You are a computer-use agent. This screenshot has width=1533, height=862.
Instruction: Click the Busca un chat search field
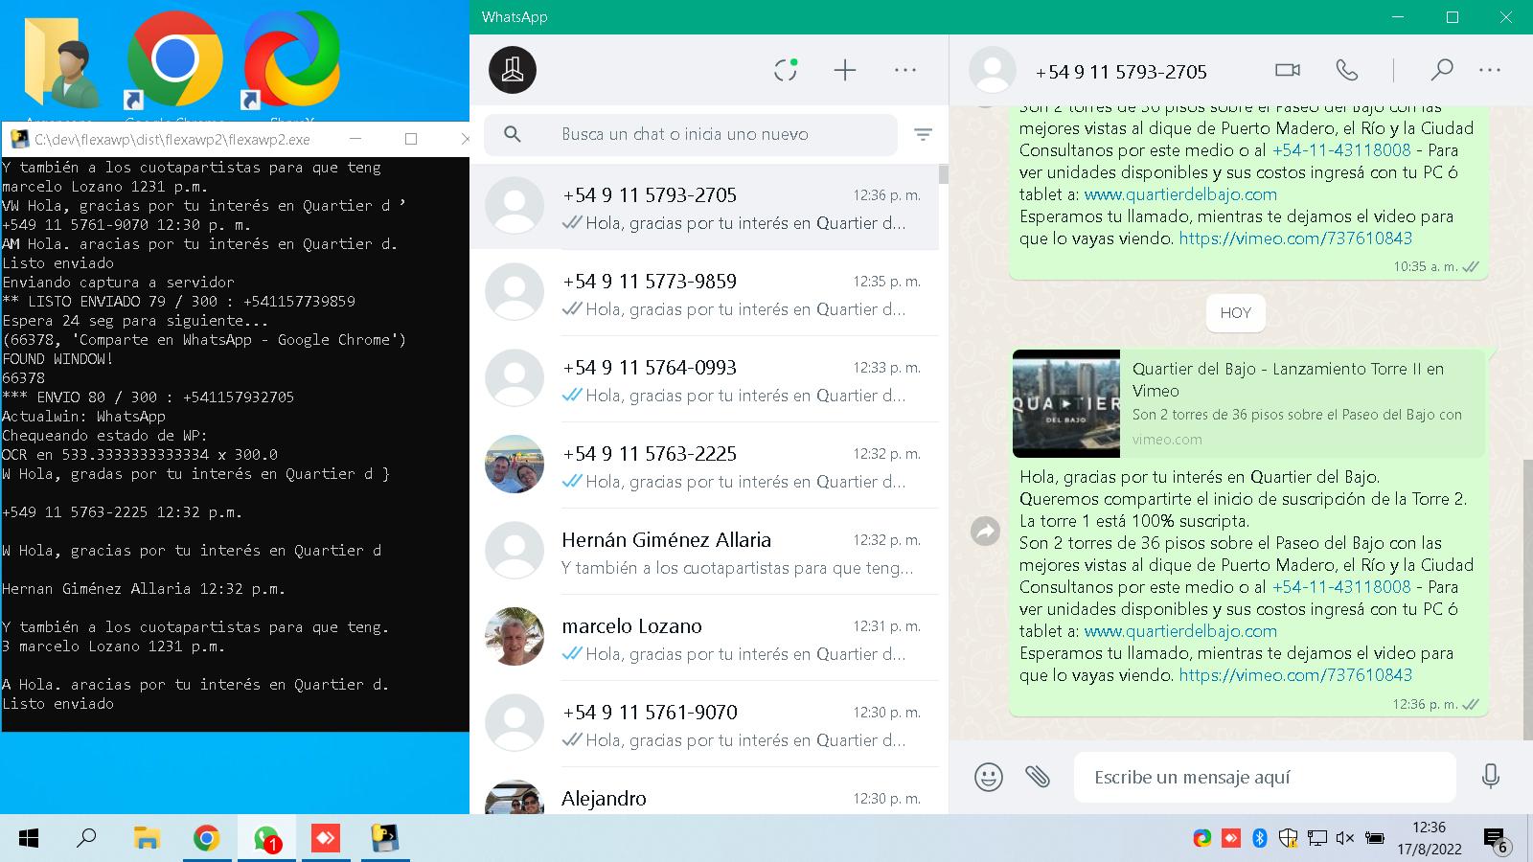[x=690, y=135]
